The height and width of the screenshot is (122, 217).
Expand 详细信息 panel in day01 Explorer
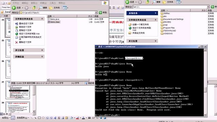pyautogui.click(x=42, y=57)
